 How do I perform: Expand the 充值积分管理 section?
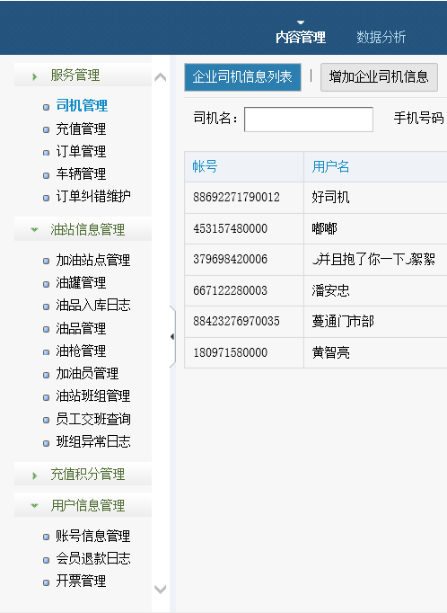(35, 475)
